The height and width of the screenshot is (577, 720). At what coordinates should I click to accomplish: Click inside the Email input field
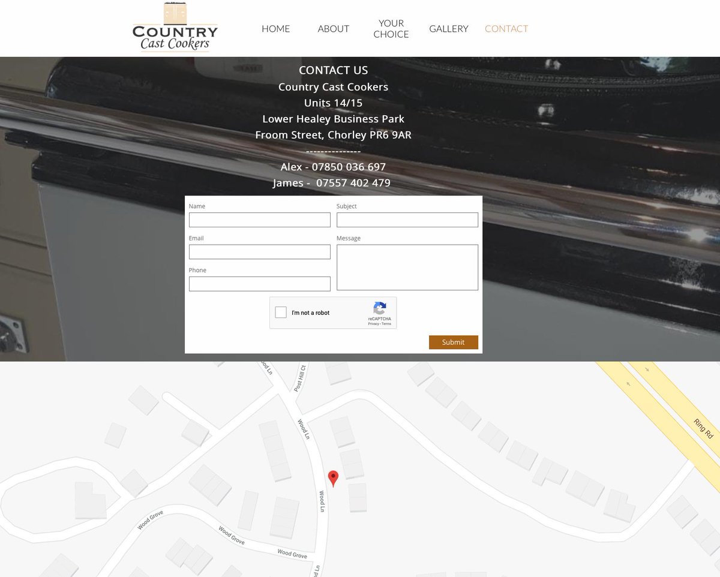pos(259,251)
